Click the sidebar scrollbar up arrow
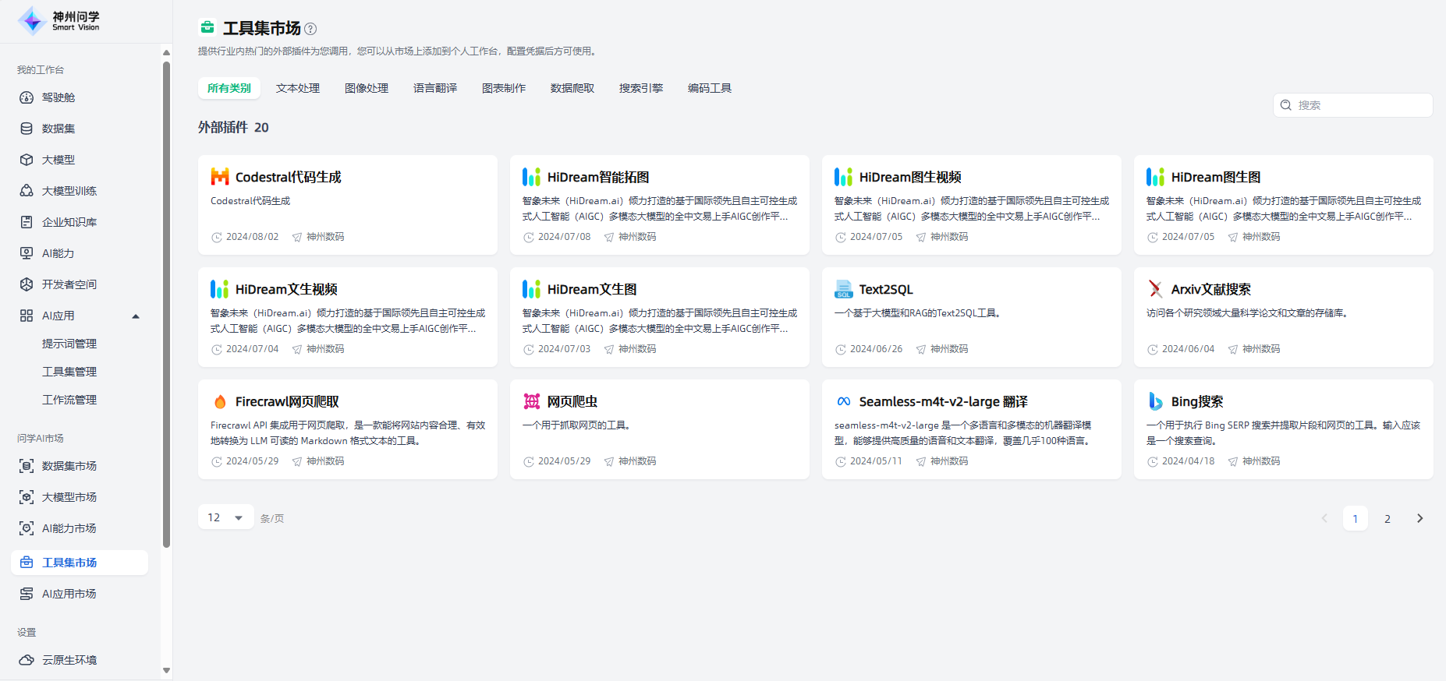This screenshot has width=1446, height=681. [x=166, y=53]
